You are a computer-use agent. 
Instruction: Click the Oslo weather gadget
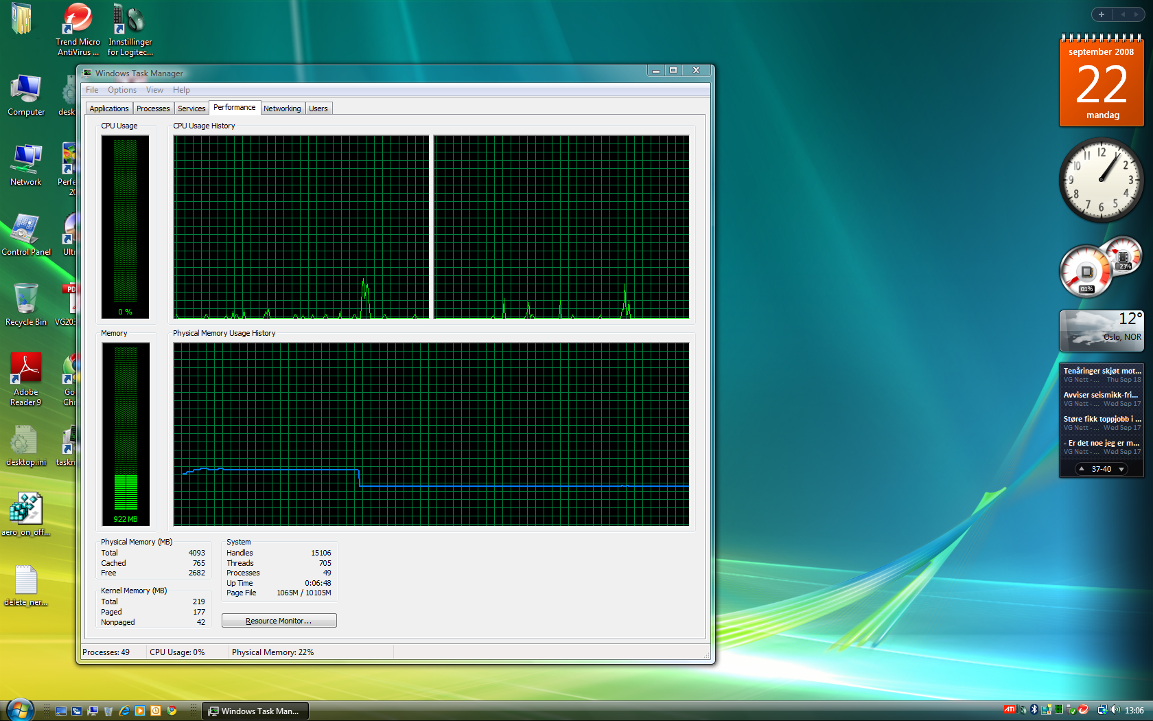tap(1102, 330)
